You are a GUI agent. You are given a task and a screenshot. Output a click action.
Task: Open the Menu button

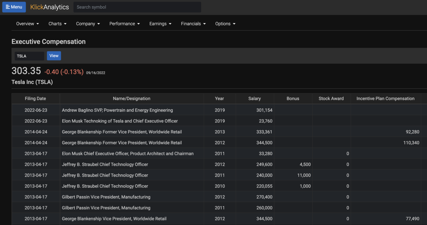coord(14,7)
